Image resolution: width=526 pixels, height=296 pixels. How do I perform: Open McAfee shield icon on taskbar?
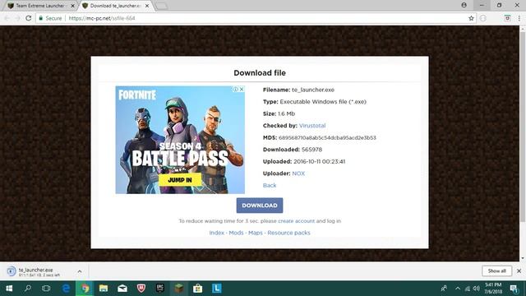141,289
